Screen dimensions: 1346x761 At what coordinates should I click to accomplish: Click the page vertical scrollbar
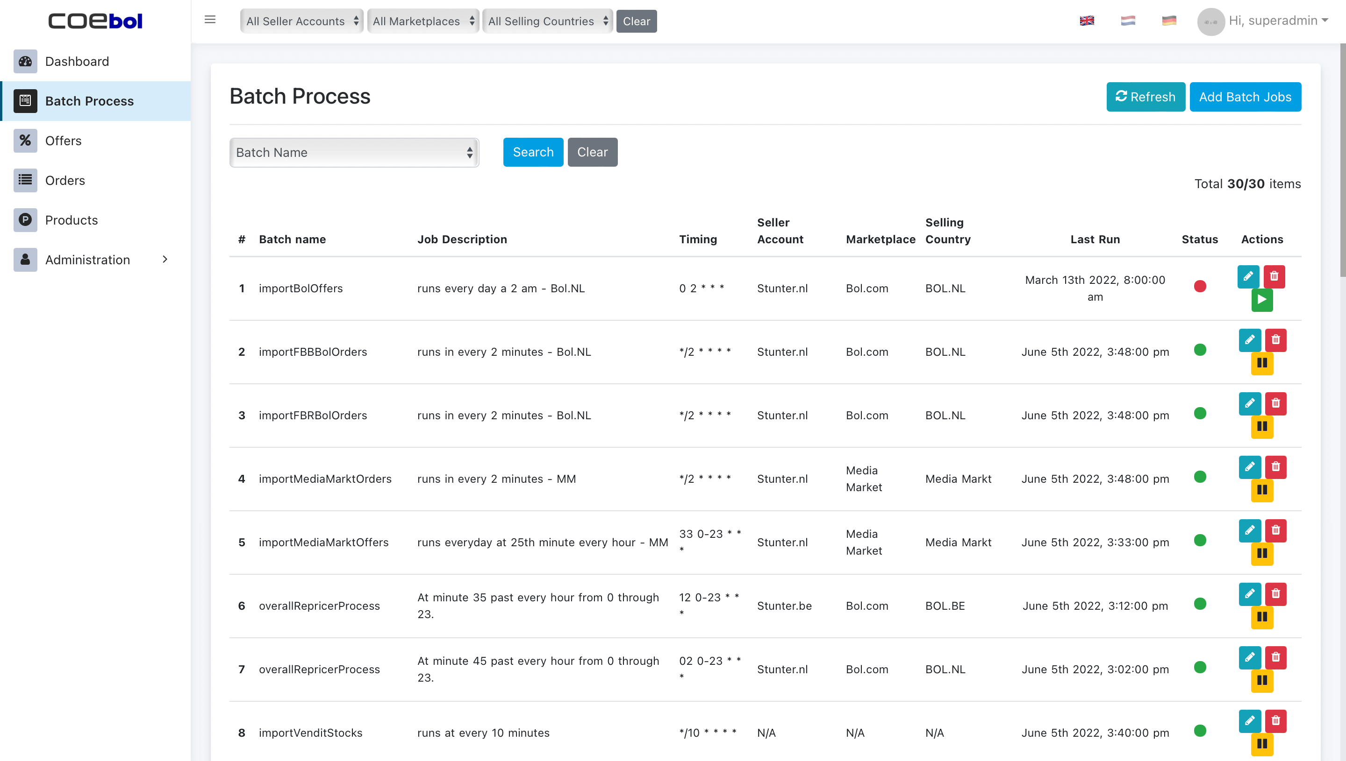[1342, 160]
